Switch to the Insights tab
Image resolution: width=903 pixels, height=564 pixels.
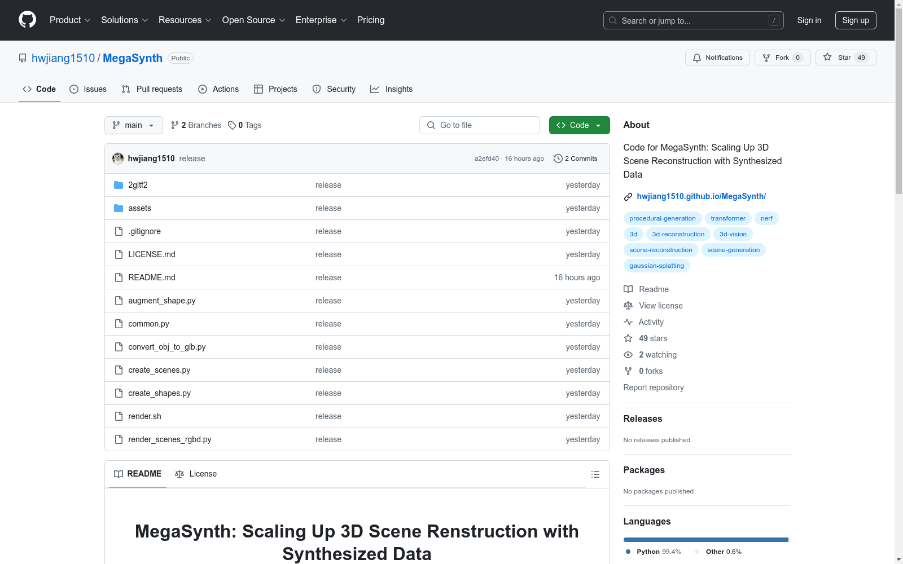coord(391,89)
